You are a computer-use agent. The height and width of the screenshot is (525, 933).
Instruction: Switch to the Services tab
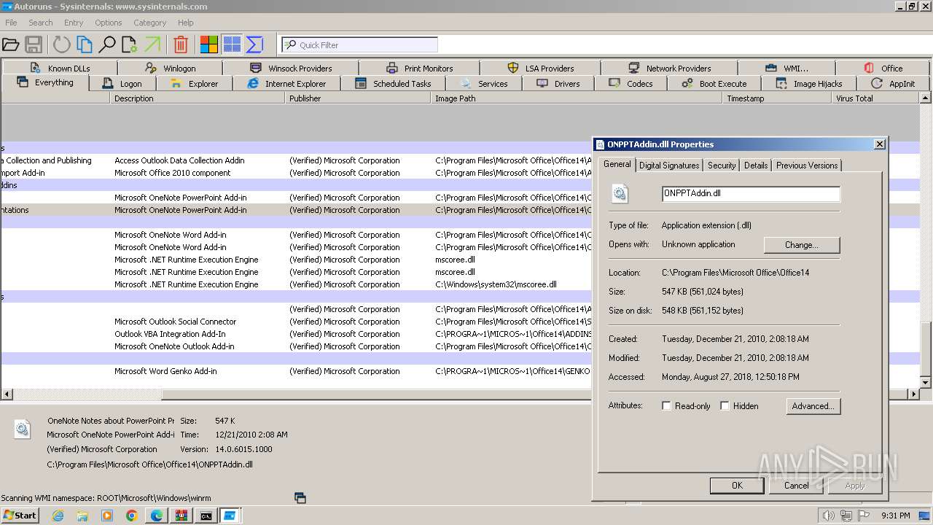point(484,84)
